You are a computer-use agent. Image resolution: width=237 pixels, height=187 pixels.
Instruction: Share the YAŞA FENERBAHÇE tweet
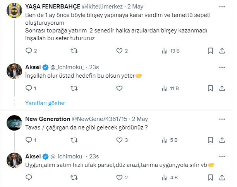click(222, 51)
